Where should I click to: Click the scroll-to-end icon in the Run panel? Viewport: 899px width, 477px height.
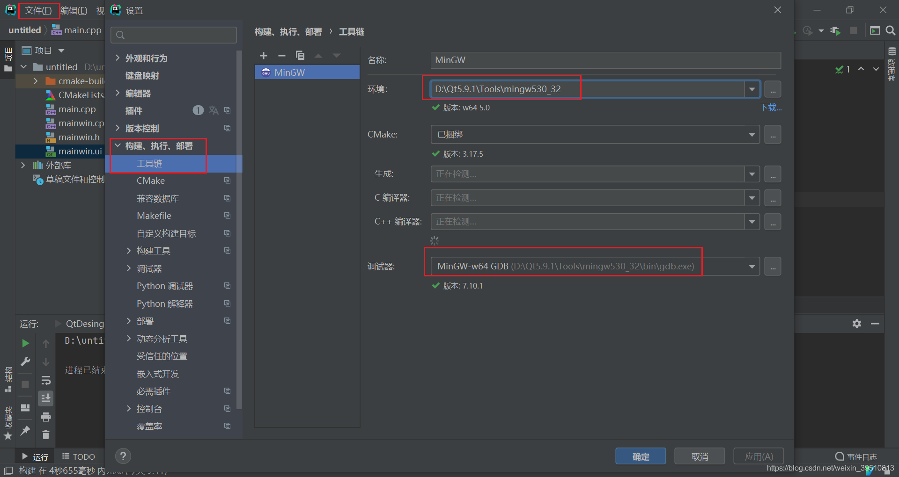tap(46, 398)
